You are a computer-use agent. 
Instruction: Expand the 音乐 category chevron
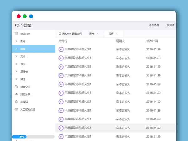pyautogui.click(x=16, y=64)
